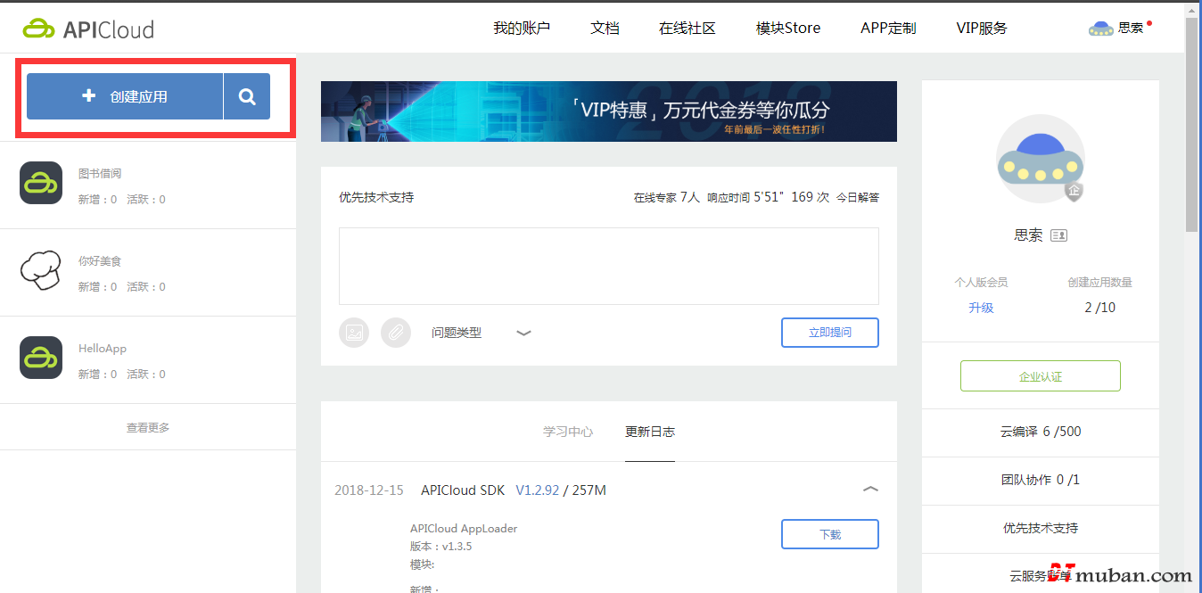Click the APICloud logo in header
This screenshot has width=1202, height=593.
(88, 29)
